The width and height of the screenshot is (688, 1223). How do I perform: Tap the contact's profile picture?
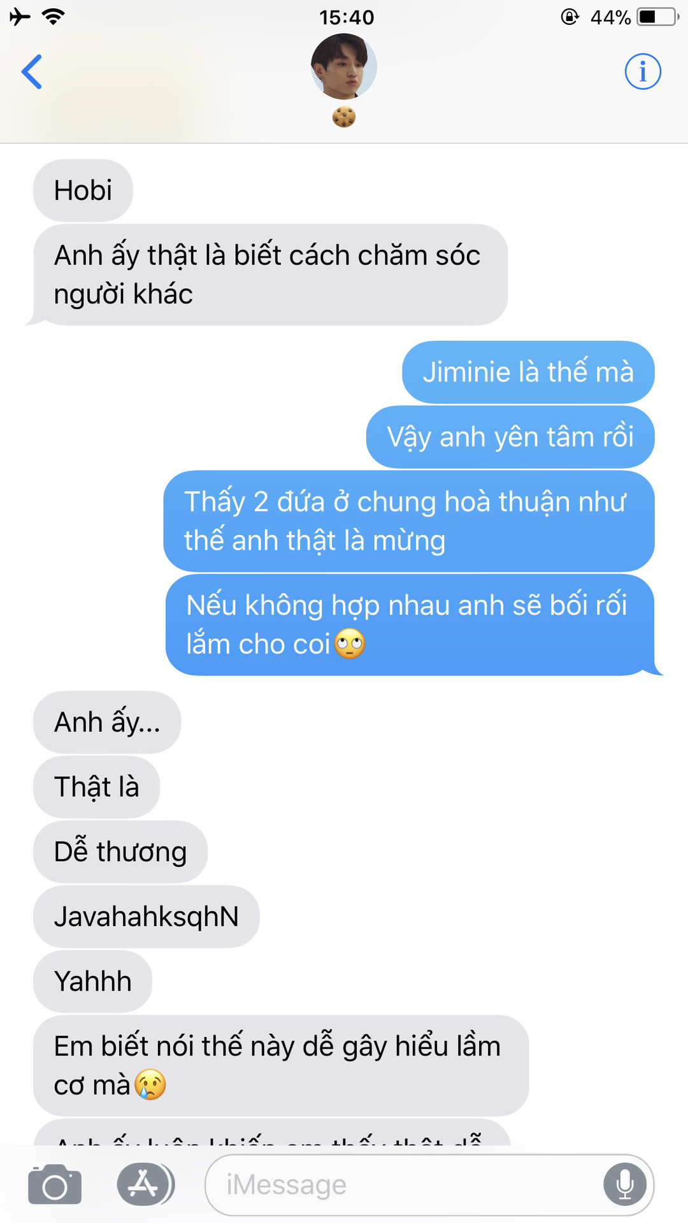click(x=344, y=66)
